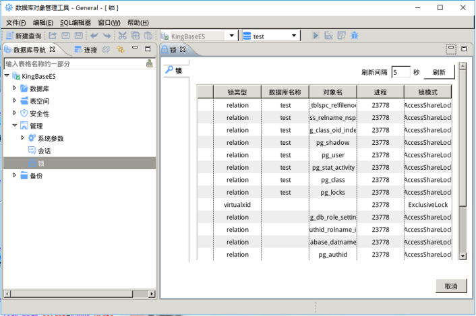Open the KingBaseES connection dropdown
This screenshot has height=316, width=476.
point(232,36)
